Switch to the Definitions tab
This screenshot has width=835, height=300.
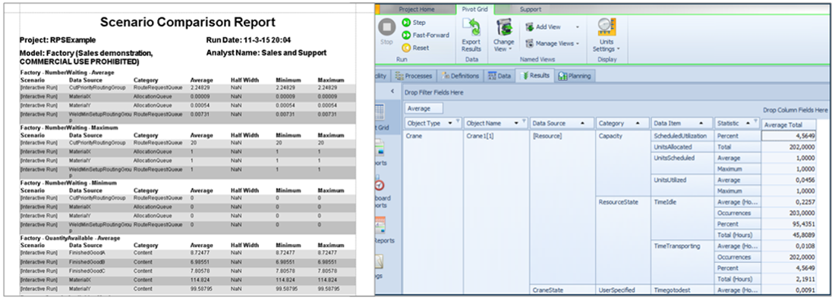point(459,76)
